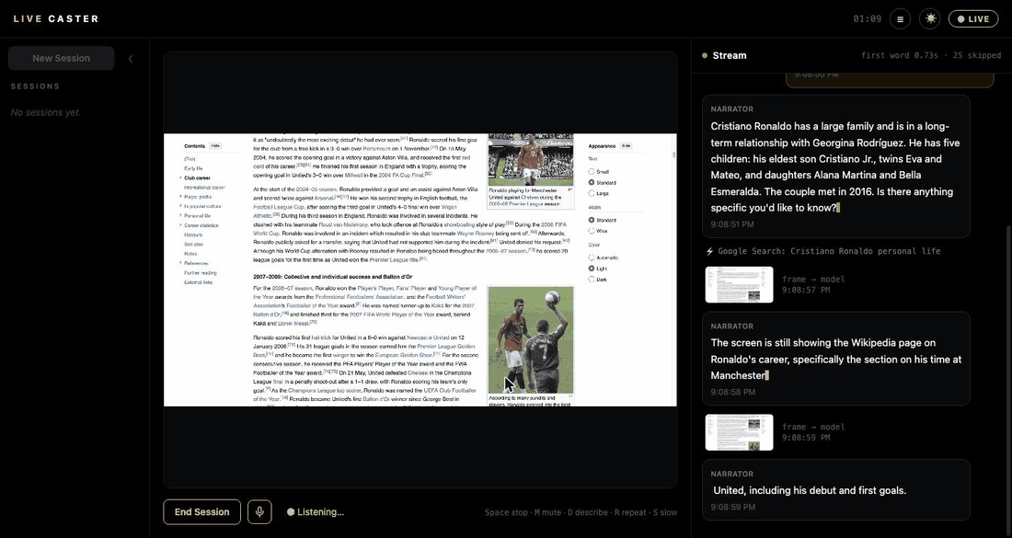Select Standard text size radio in Wikipedia Appearance
Image resolution: width=1012 pixels, height=538 pixels.
(592, 183)
